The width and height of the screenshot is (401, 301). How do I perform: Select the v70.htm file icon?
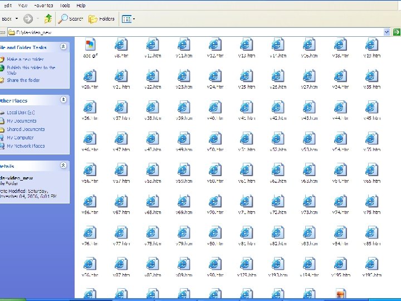[215, 202]
